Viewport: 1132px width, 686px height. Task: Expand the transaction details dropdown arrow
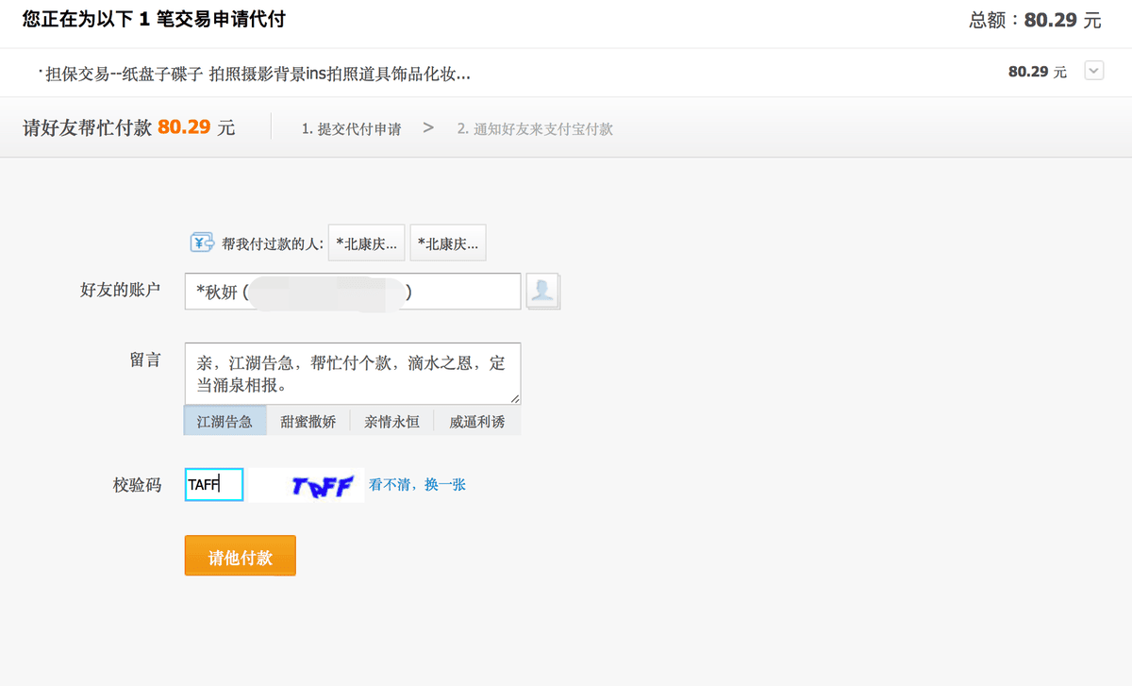pyautogui.click(x=1094, y=71)
